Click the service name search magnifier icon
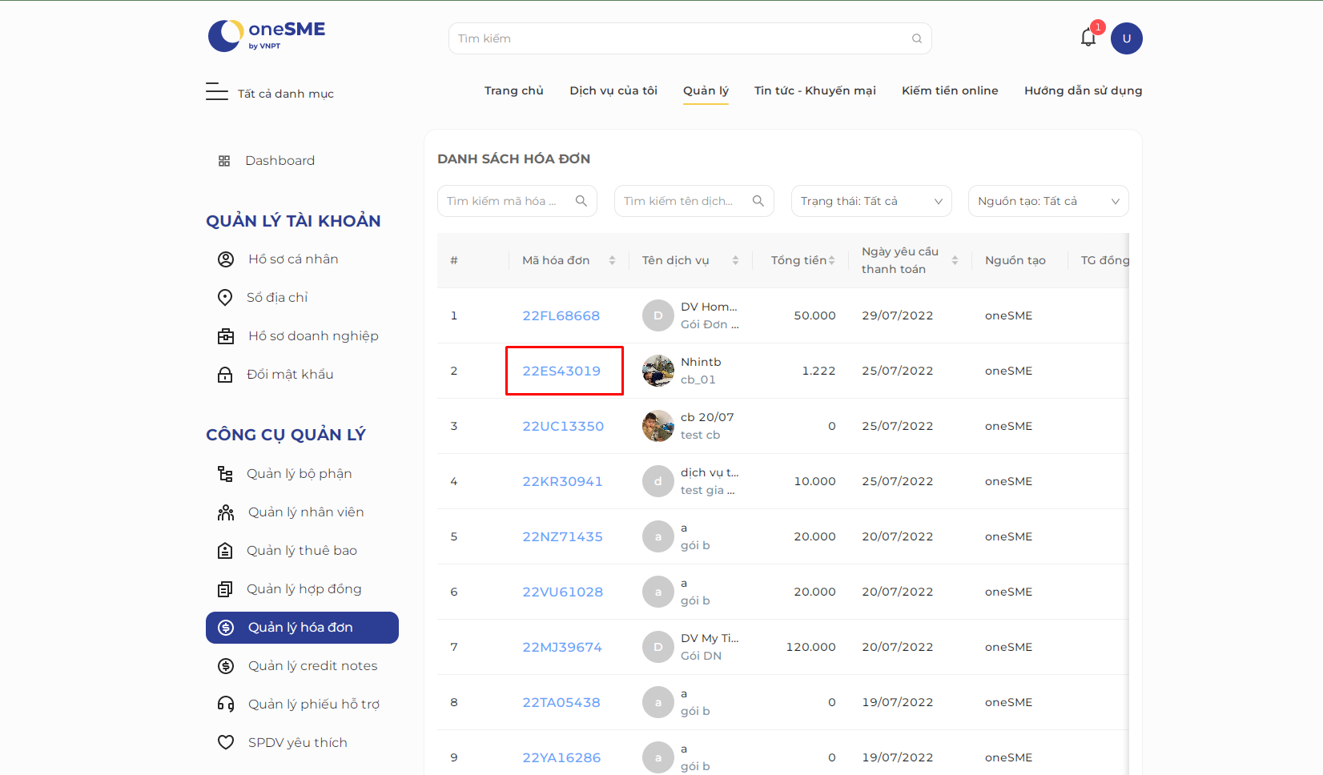 coord(758,201)
